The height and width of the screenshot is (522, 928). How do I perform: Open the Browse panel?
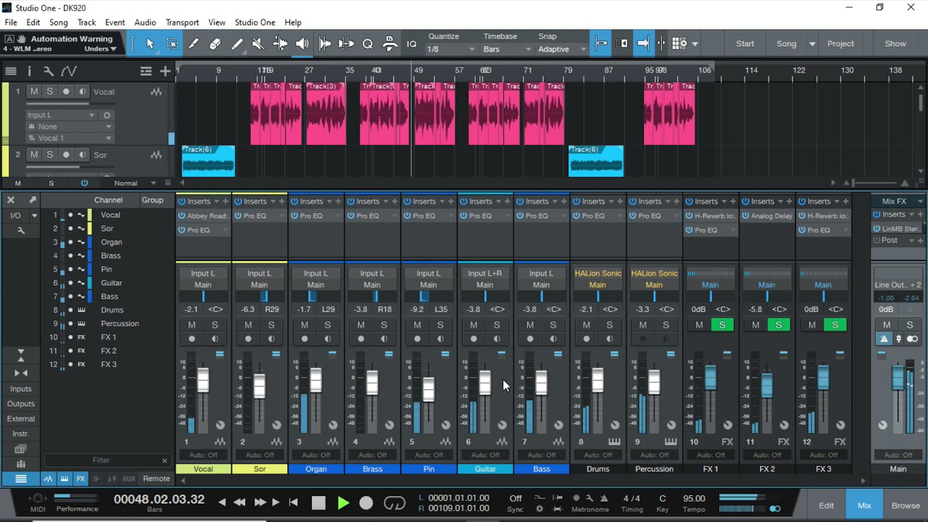coord(906,505)
